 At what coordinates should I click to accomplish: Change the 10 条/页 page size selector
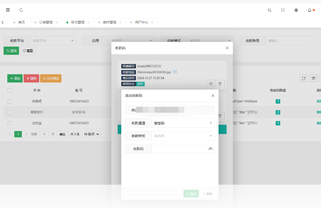pos(91,134)
